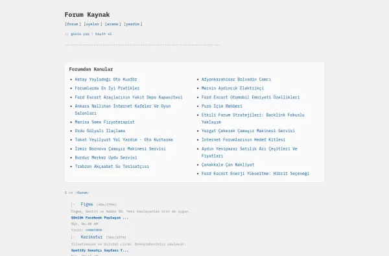Open Ford Escort Enerji Yükseltme Hibrit topic
The height and width of the screenshot is (256, 389).
click(255, 174)
